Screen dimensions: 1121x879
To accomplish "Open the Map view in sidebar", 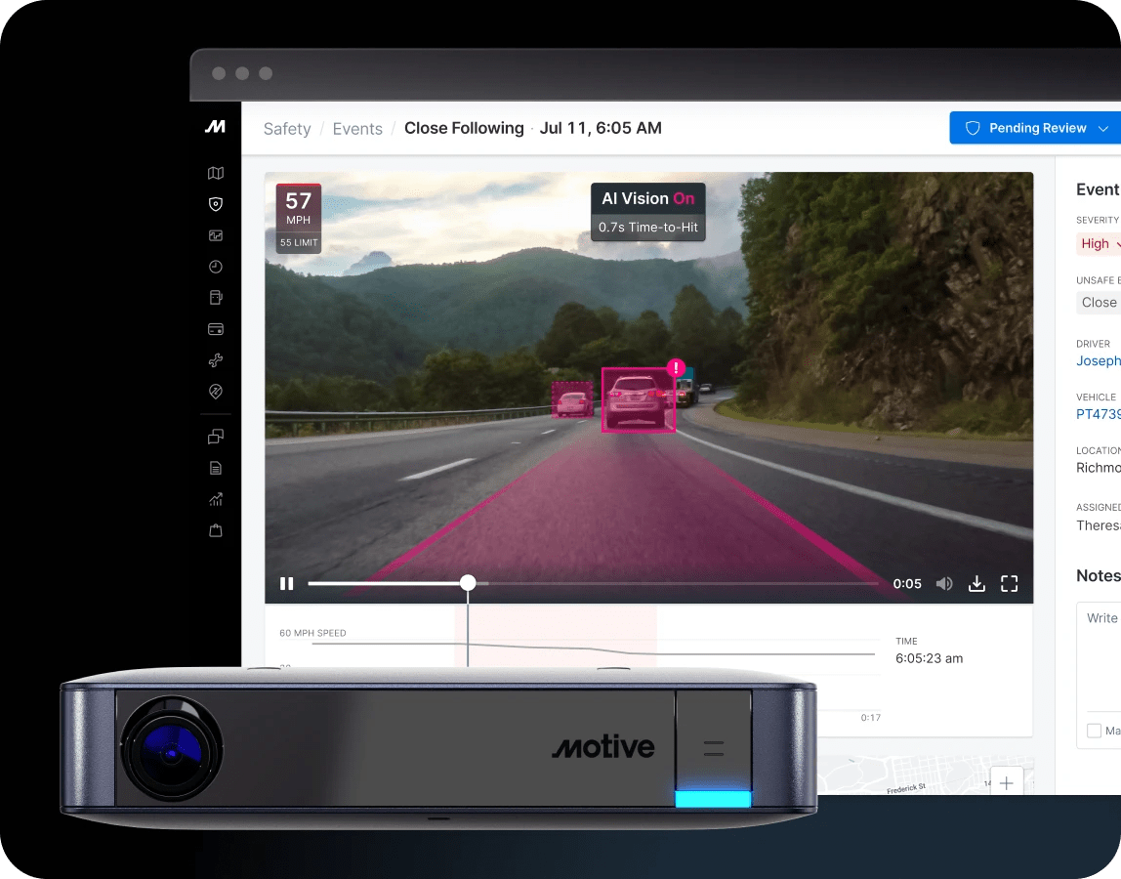I will (216, 173).
